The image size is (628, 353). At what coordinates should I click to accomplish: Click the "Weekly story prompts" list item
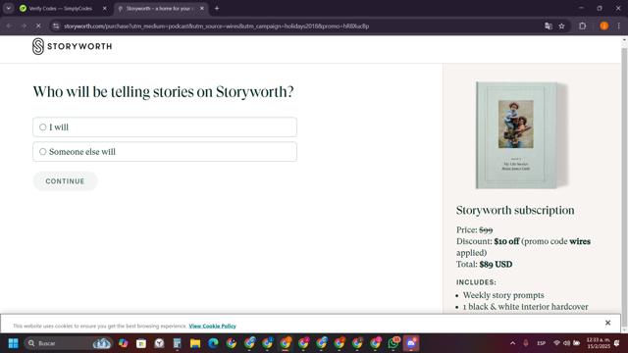[x=503, y=295]
